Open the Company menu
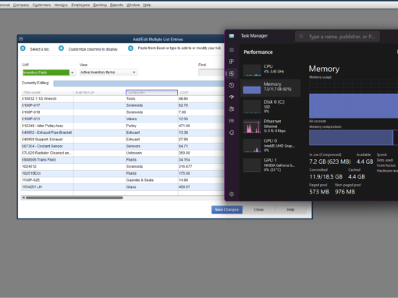Image resolution: width=398 pixels, height=298 pixels. coord(21,5)
